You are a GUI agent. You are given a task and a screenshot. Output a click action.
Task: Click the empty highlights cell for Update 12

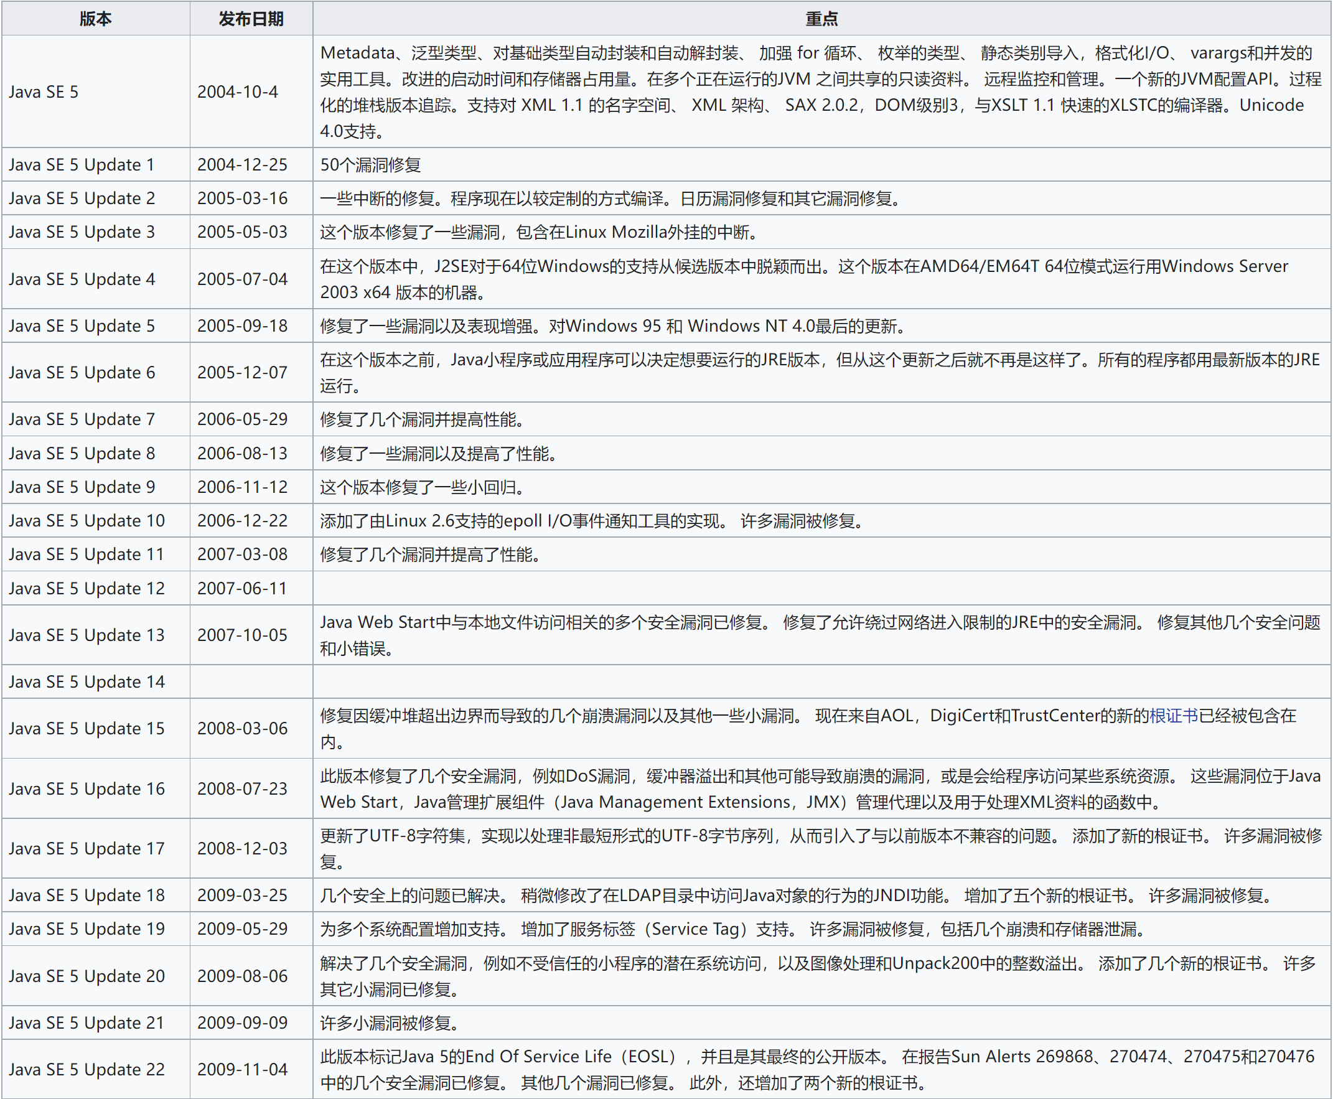pyautogui.click(x=821, y=588)
